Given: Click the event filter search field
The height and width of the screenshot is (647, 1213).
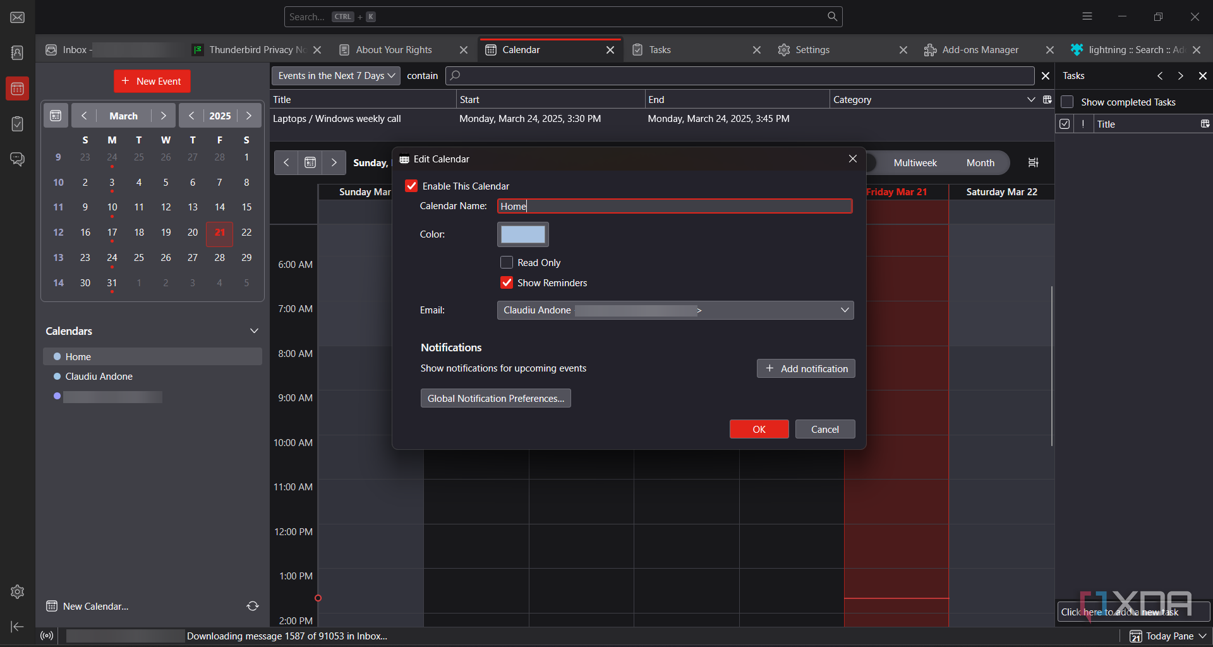Looking at the screenshot, I should click(x=739, y=76).
